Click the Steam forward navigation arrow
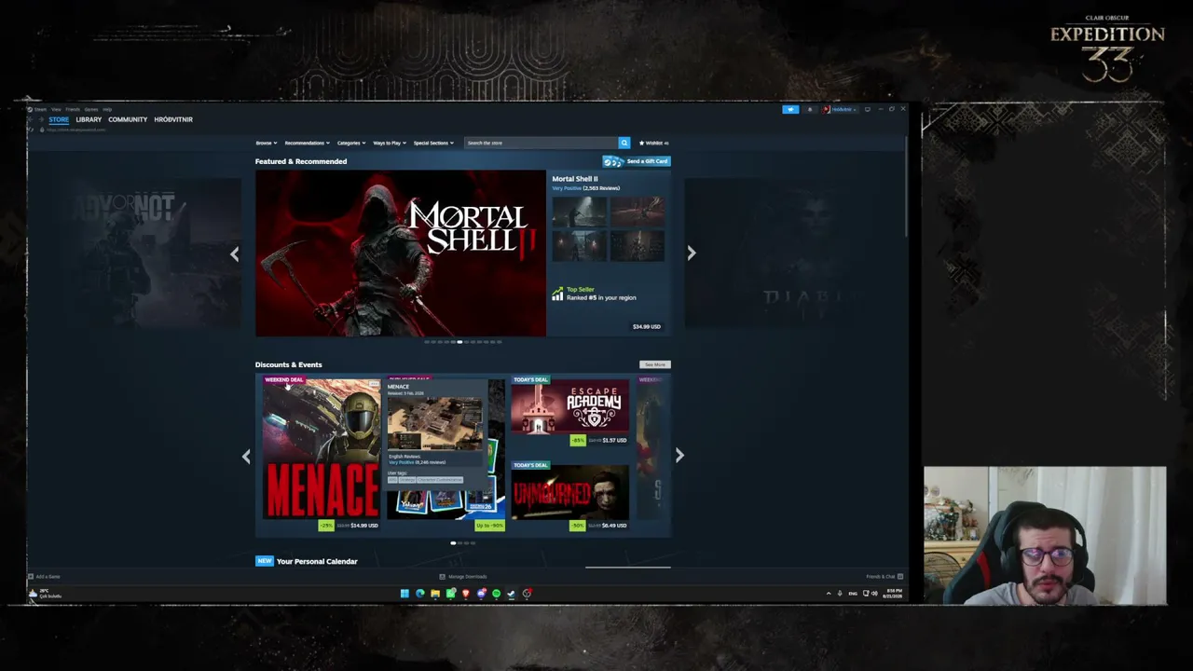The height and width of the screenshot is (671, 1193). (x=41, y=119)
